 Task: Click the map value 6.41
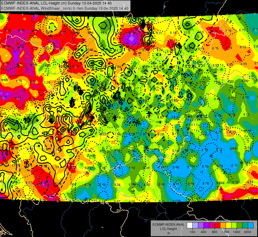(146, 117)
